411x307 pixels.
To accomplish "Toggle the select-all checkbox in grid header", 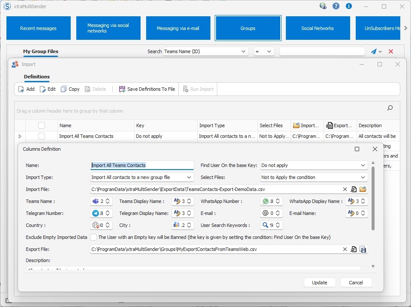I will (x=42, y=125).
